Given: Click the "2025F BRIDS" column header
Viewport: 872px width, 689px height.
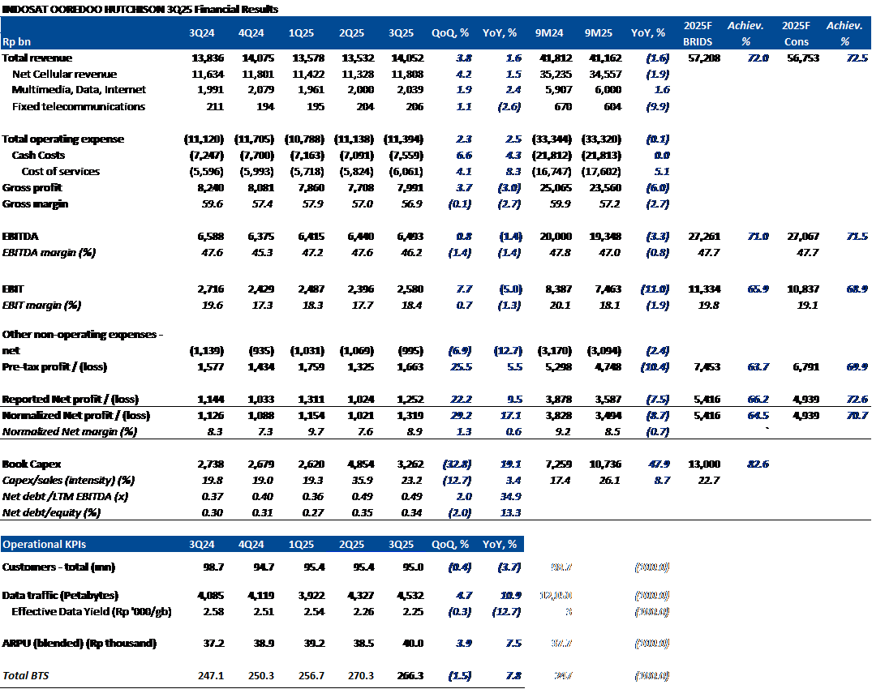Looking at the screenshot, I should click(x=698, y=33).
